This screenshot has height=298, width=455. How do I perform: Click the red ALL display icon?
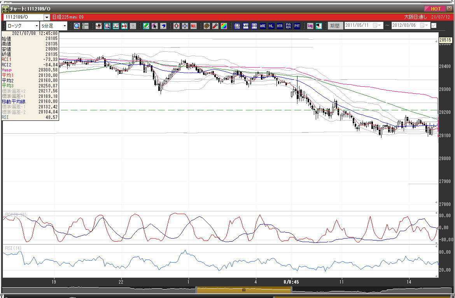pos(193,26)
